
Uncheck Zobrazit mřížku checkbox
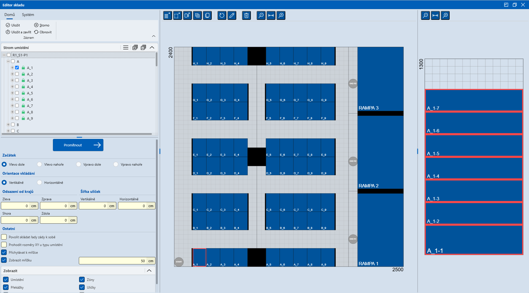click(x=4, y=260)
